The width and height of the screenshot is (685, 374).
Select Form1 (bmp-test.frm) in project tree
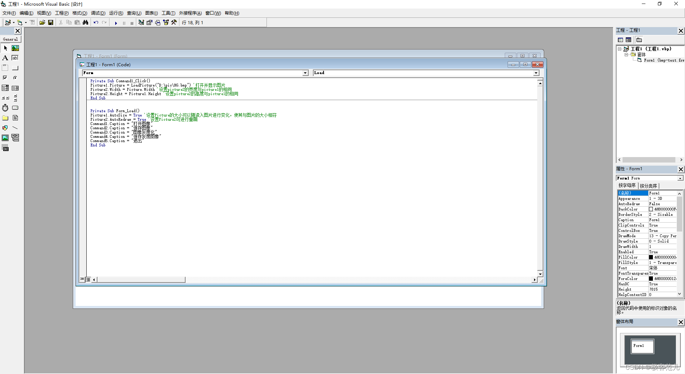pos(664,60)
